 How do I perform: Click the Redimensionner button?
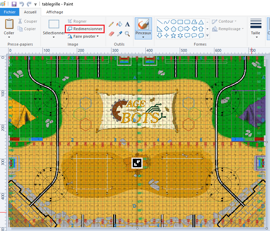pos(85,29)
